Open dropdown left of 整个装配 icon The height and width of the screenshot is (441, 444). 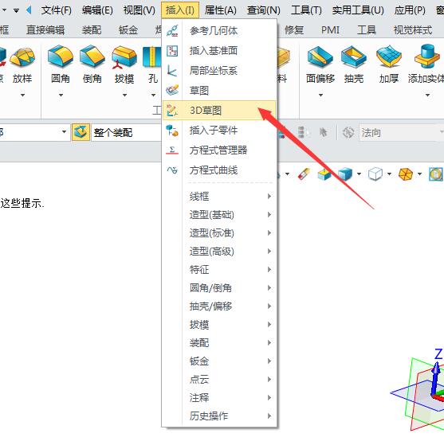pyautogui.click(x=64, y=131)
